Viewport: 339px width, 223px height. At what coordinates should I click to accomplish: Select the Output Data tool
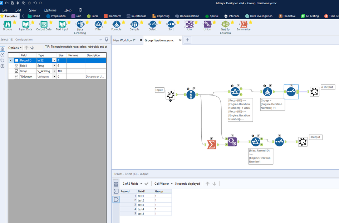coord(44,26)
